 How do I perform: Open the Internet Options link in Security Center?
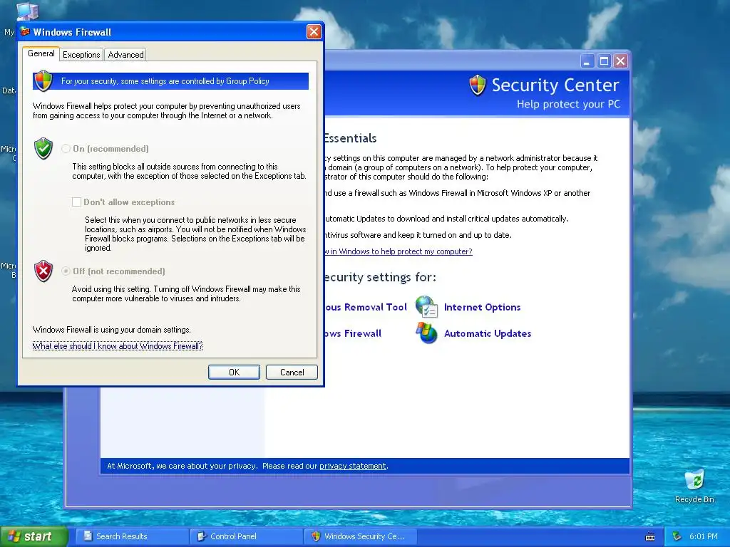[483, 307]
